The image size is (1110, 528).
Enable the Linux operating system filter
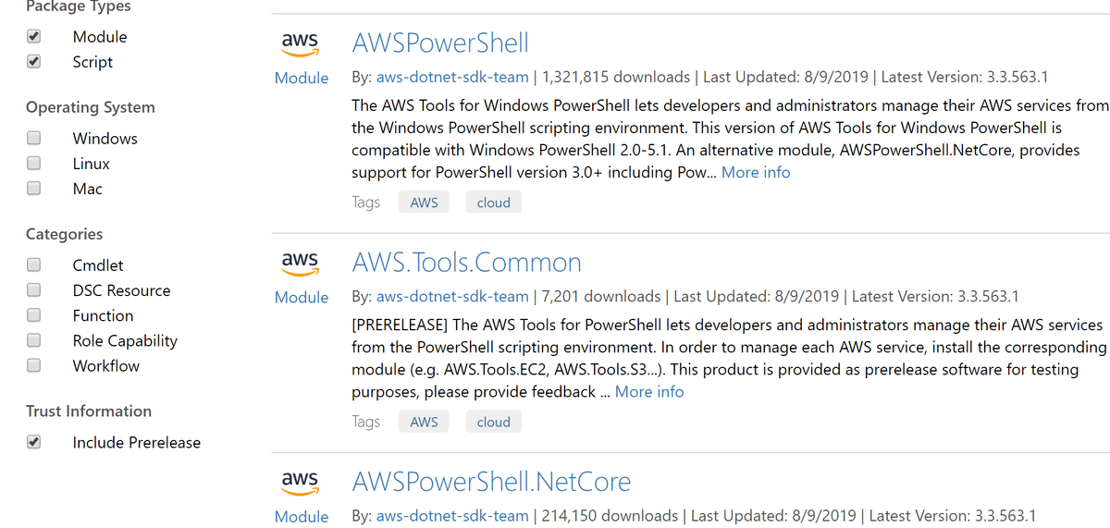point(34,164)
